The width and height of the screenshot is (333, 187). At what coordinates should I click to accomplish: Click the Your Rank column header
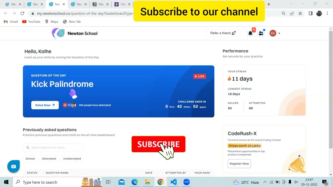202,173
